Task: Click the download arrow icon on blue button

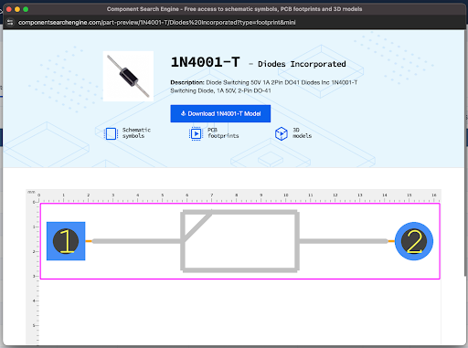Action: tap(183, 113)
